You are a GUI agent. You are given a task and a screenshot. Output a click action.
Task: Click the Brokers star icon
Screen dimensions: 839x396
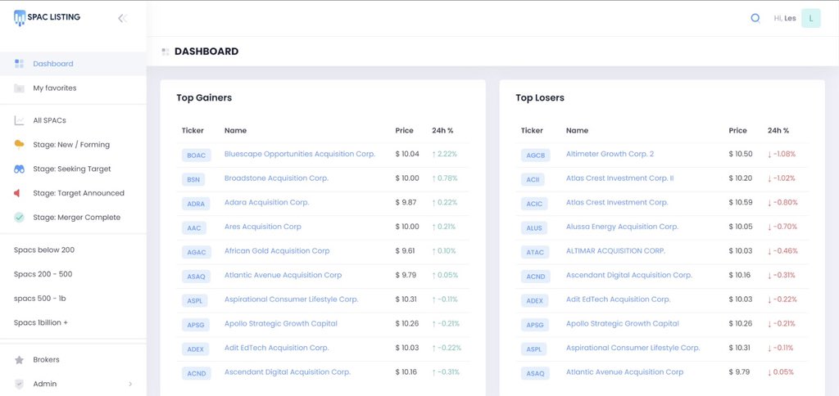click(20, 360)
